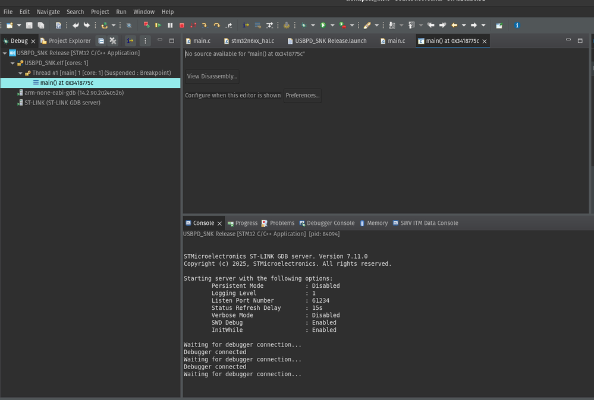Close the main() at 0x3418775c editor tab
The image size is (594, 400).
point(485,41)
